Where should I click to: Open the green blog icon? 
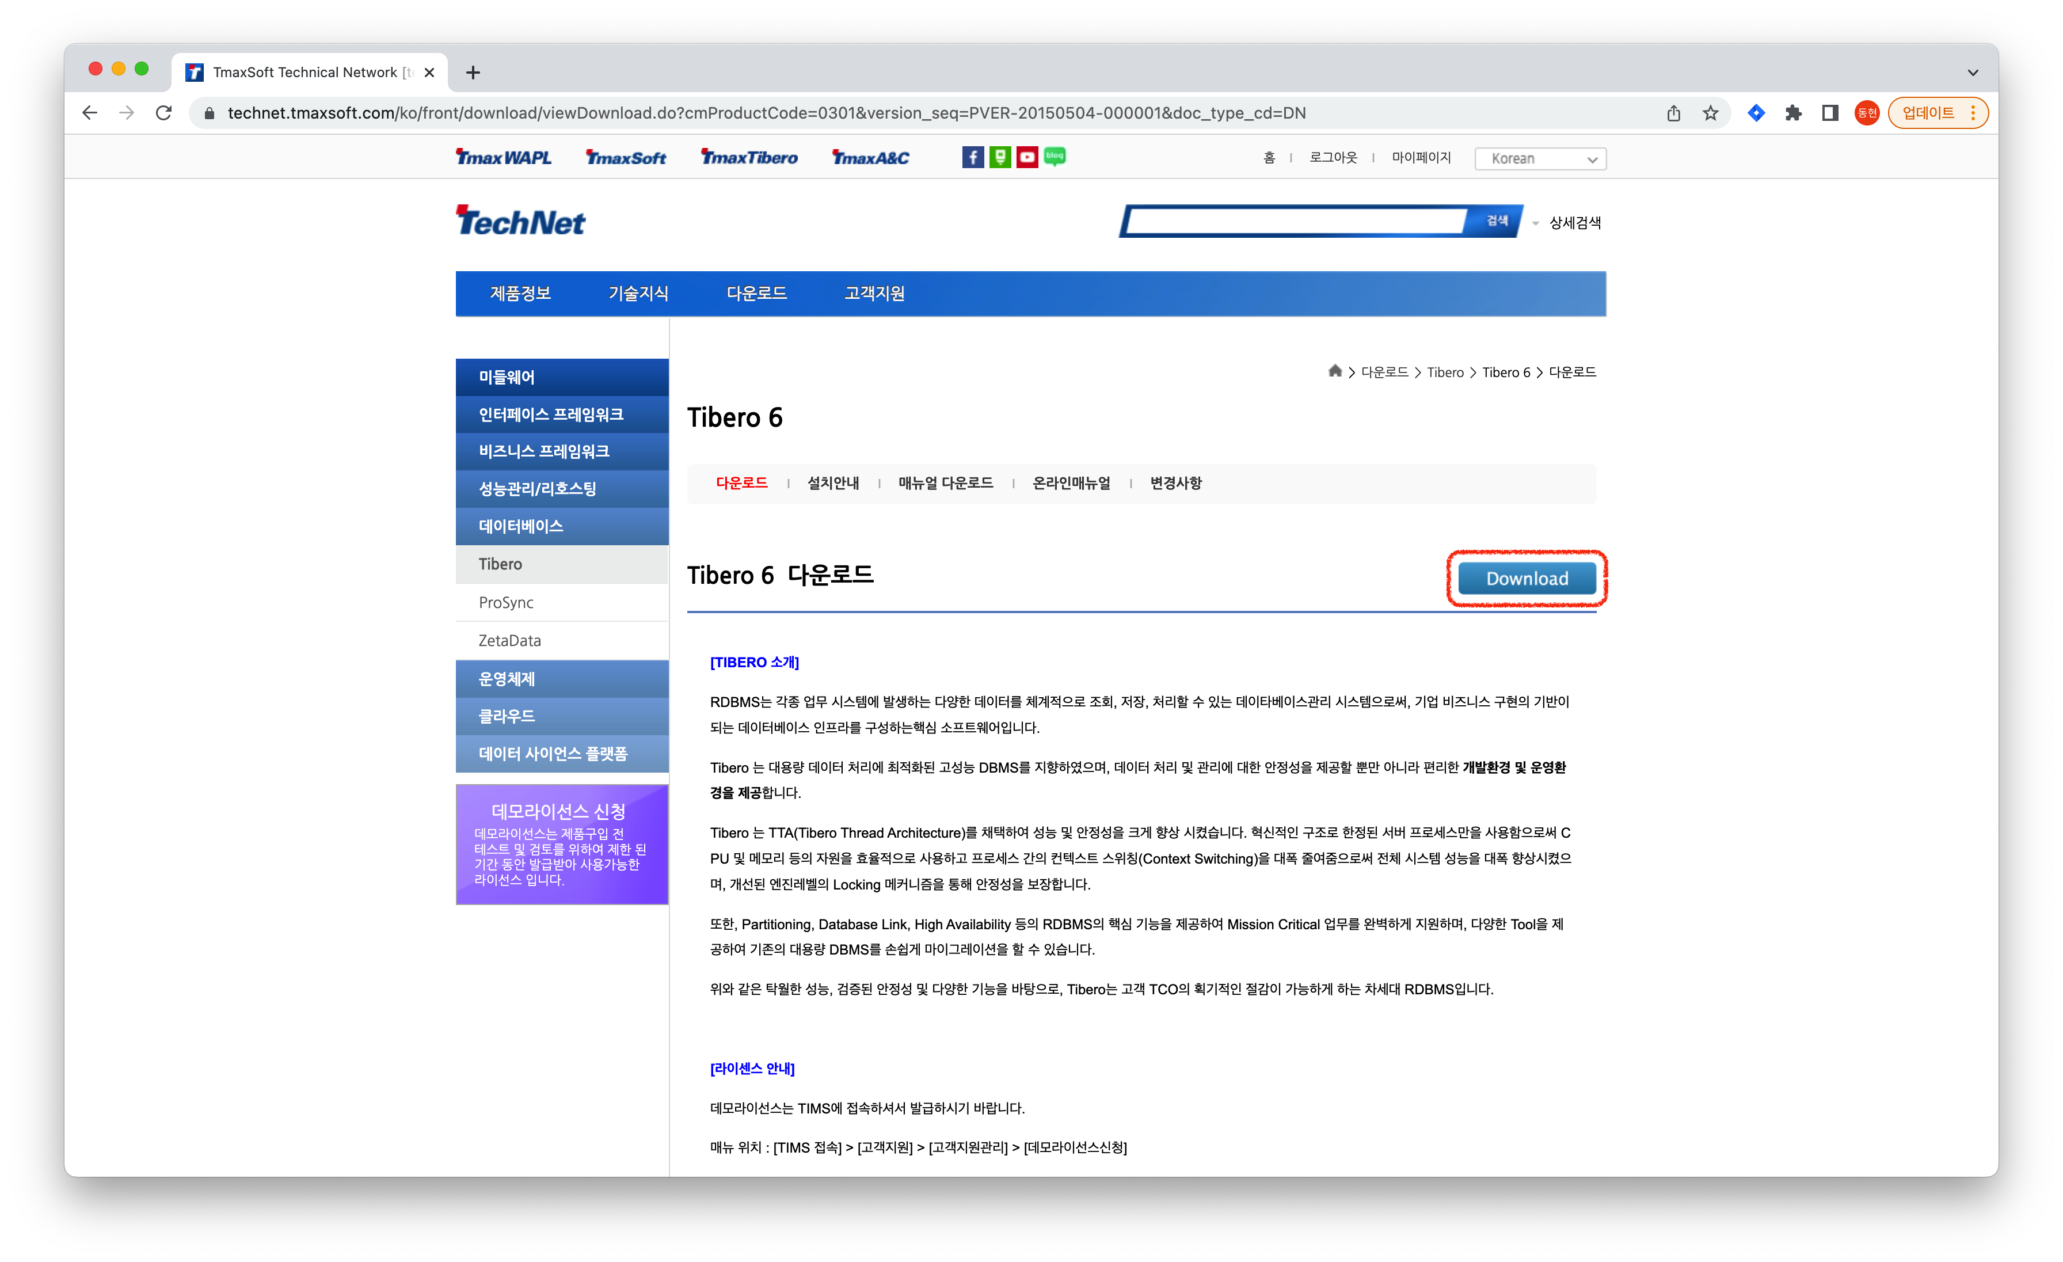point(1055,157)
